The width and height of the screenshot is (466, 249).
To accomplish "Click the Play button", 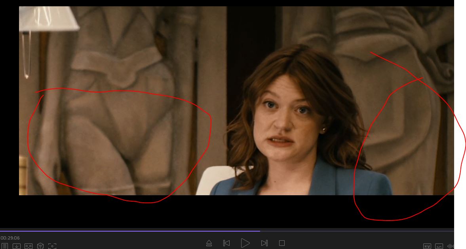I will tap(245, 243).
